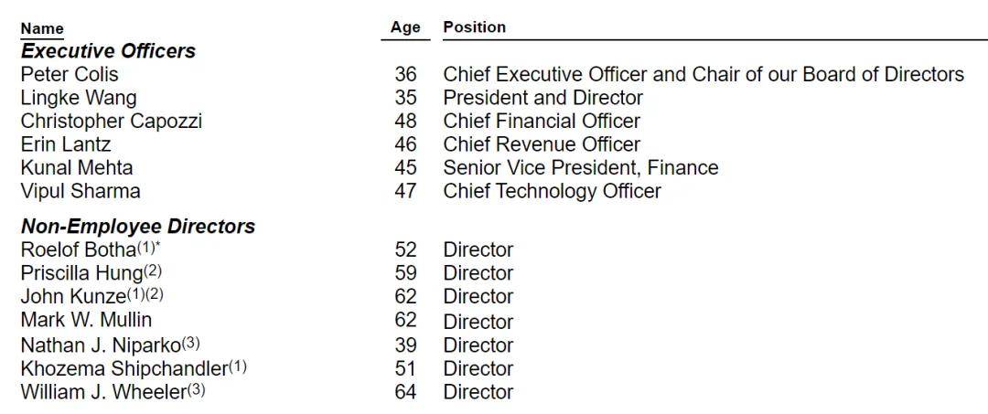Click the Chief Financial Officer position text
The width and height of the screenshot is (988, 414).
pos(542,122)
